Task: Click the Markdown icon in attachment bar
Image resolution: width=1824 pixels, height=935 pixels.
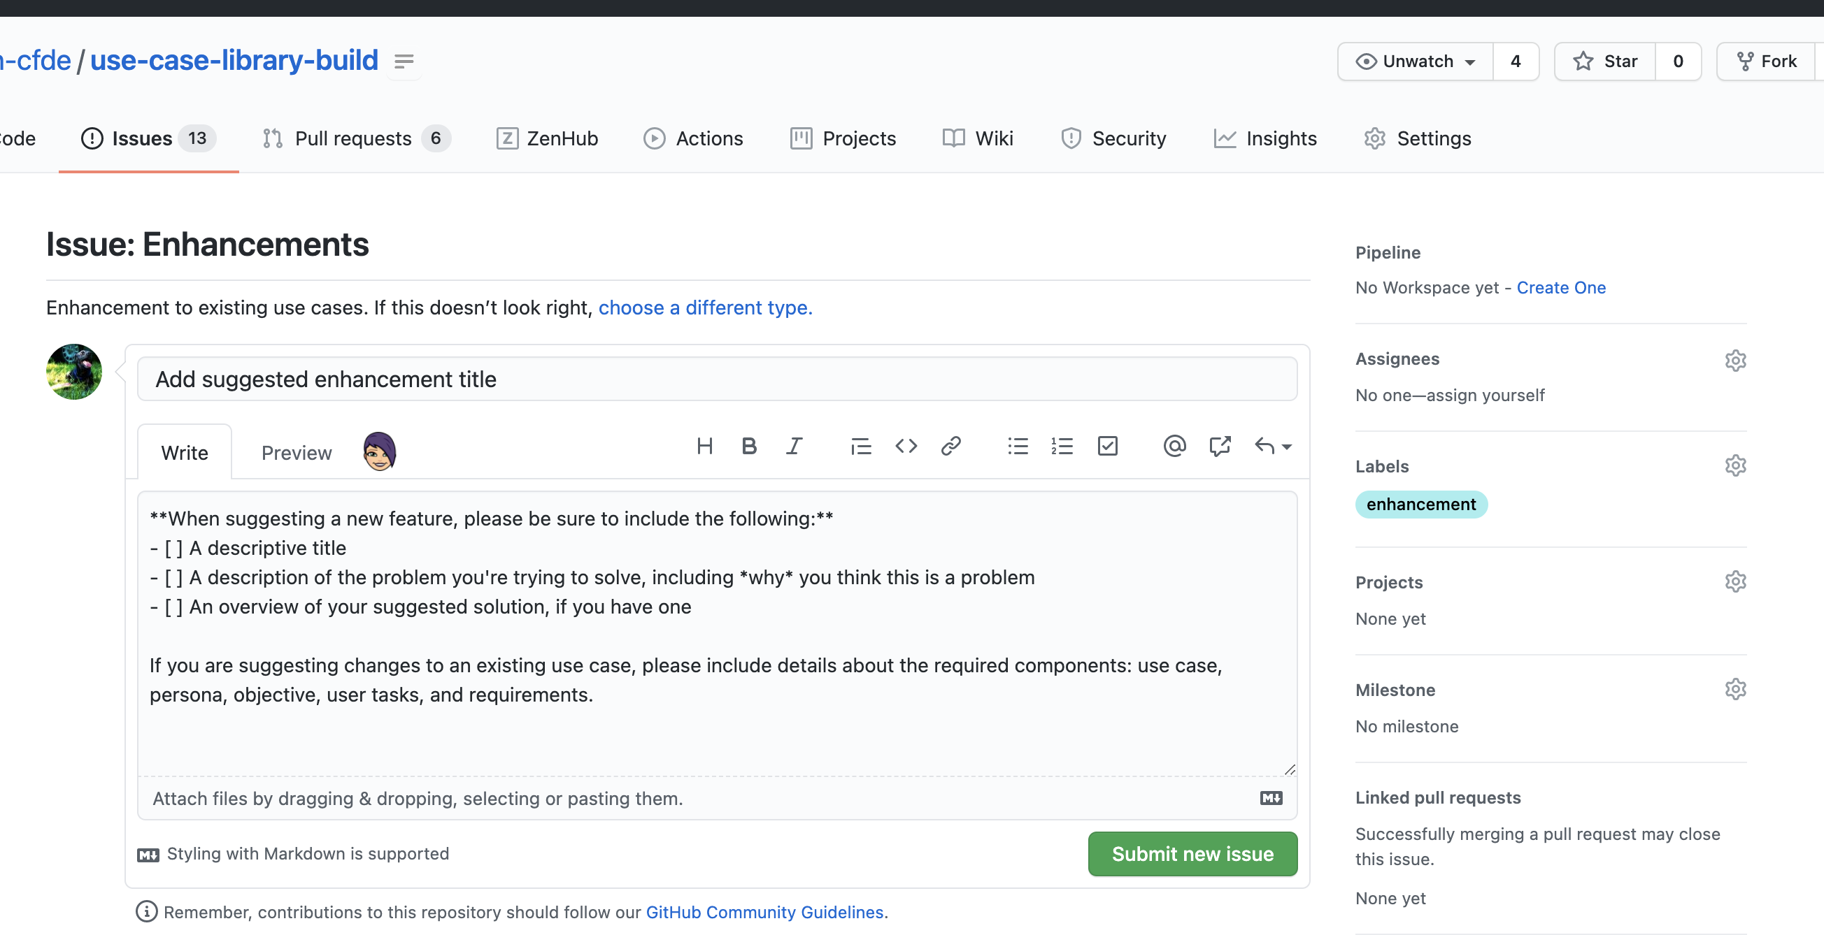Action: coord(1271,798)
